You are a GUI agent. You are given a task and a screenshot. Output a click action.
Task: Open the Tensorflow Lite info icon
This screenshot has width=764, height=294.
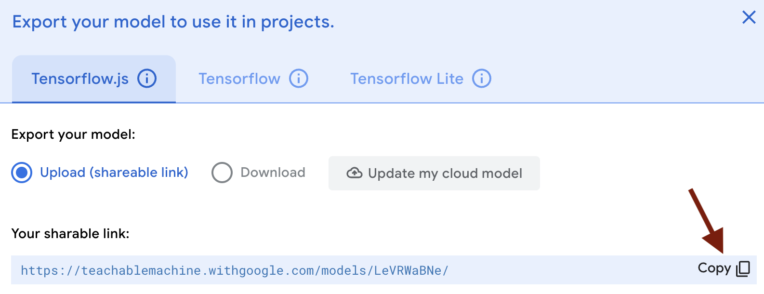click(481, 78)
